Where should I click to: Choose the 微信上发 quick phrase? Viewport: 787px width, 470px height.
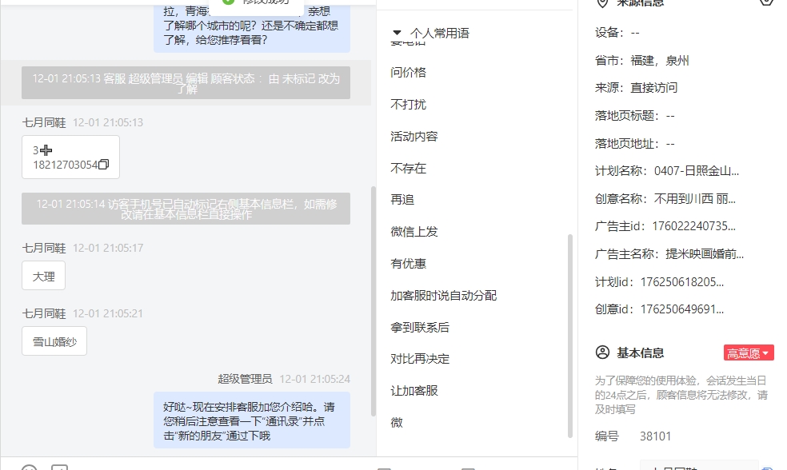414,232
